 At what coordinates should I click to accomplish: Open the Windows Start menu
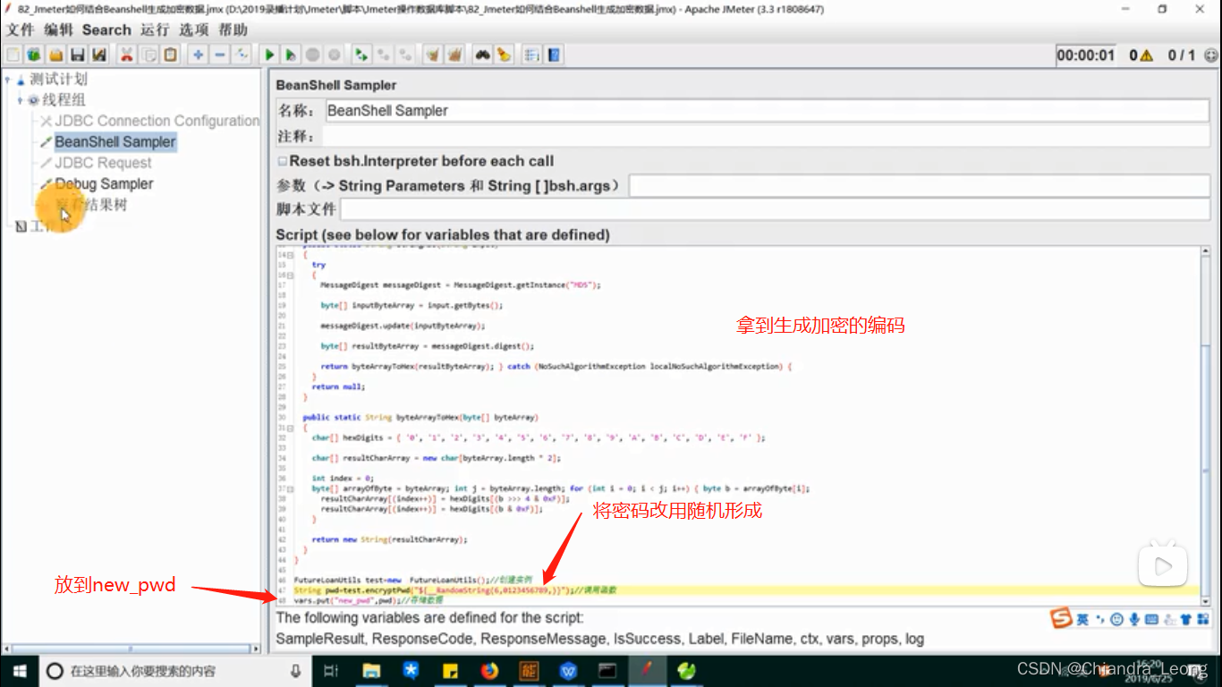[x=18, y=670]
